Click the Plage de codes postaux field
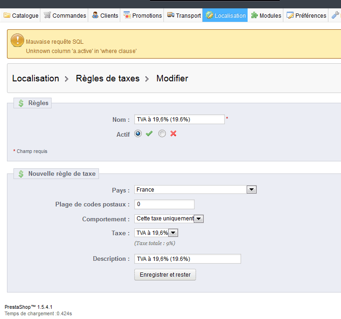Screen dimensions: 341x319 (x=164, y=204)
